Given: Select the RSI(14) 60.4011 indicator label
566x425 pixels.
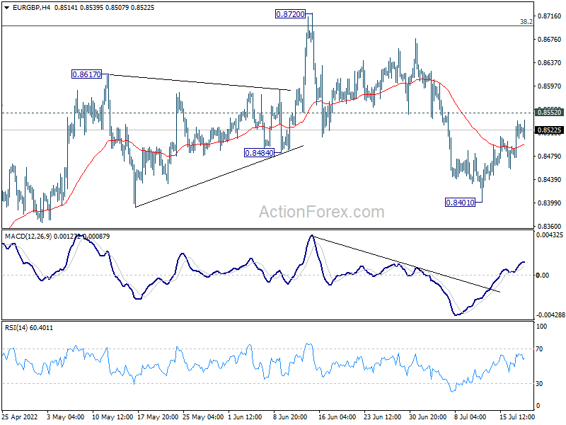Looking at the screenshot, I should (x=29, y=328).
